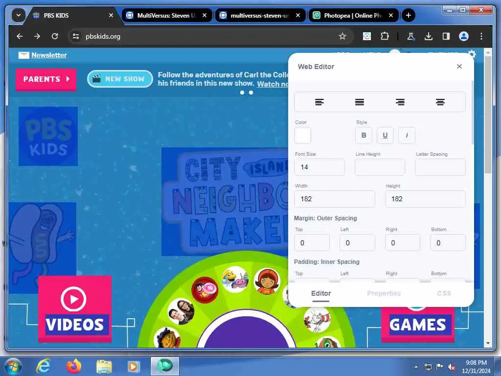Click the NEW SHOW badge
501x376 pixels.
pyautogui.click(x=120, y=79)
